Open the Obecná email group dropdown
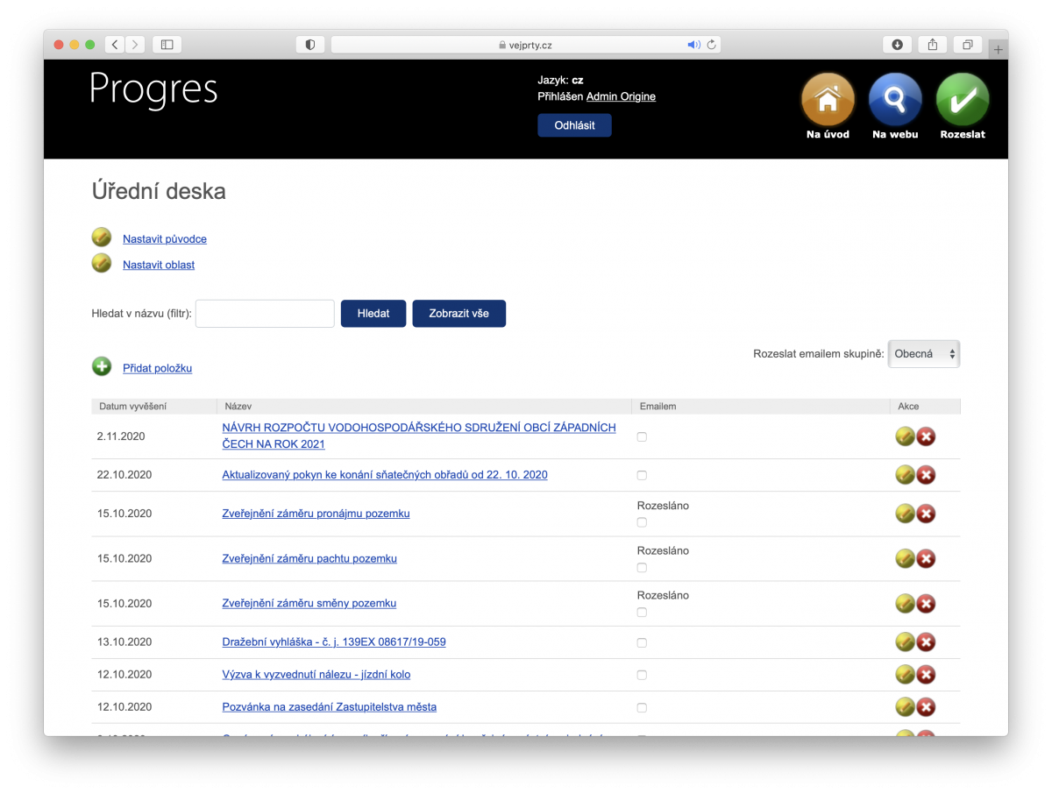Viewport: 1052px width, 794px height. pyautogui.click(x=924, y=354)
